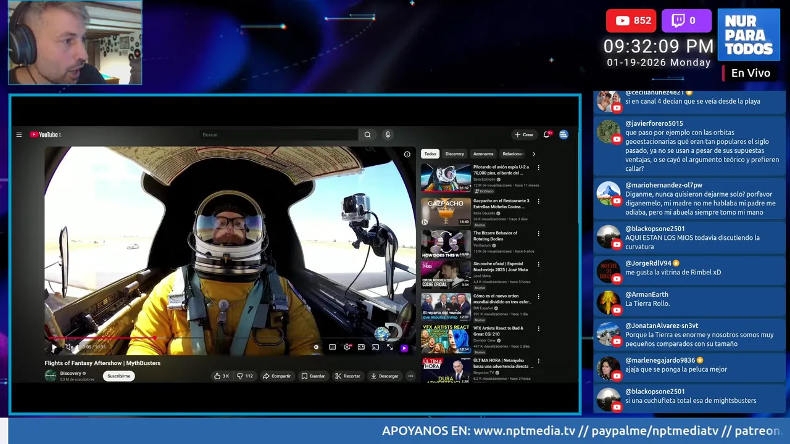
Task: Open the Última Hora Netanyahu thumbnail
Action: [x=446, y=370]
